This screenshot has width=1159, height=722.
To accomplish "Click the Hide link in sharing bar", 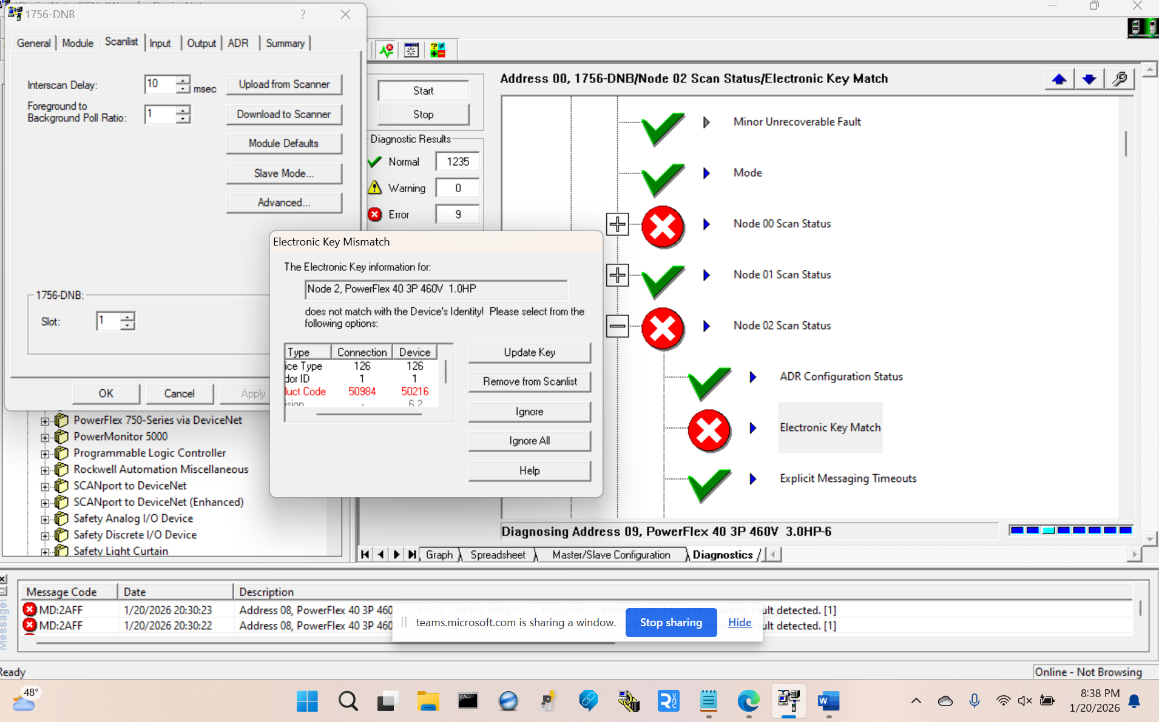I will (740, 623).
